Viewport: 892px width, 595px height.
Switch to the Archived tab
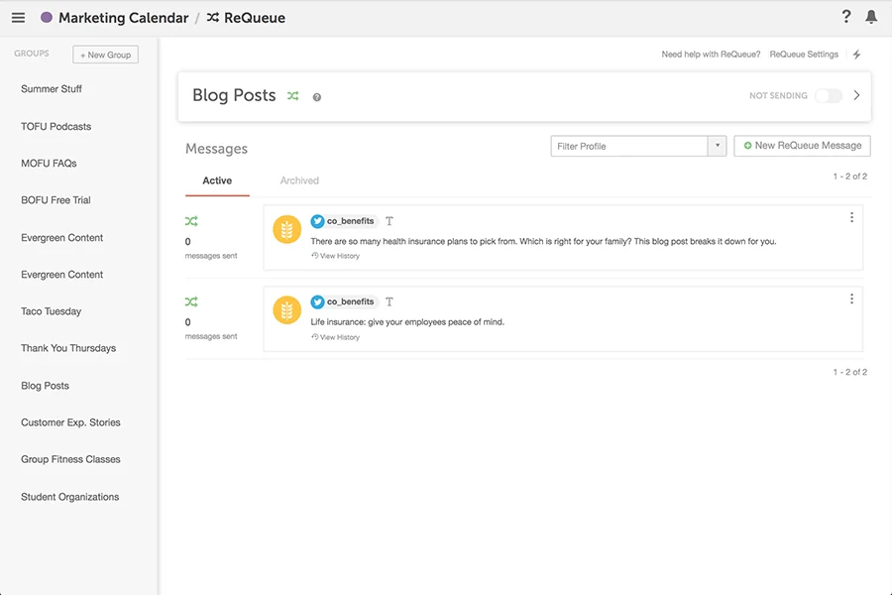tap(300, 180)
